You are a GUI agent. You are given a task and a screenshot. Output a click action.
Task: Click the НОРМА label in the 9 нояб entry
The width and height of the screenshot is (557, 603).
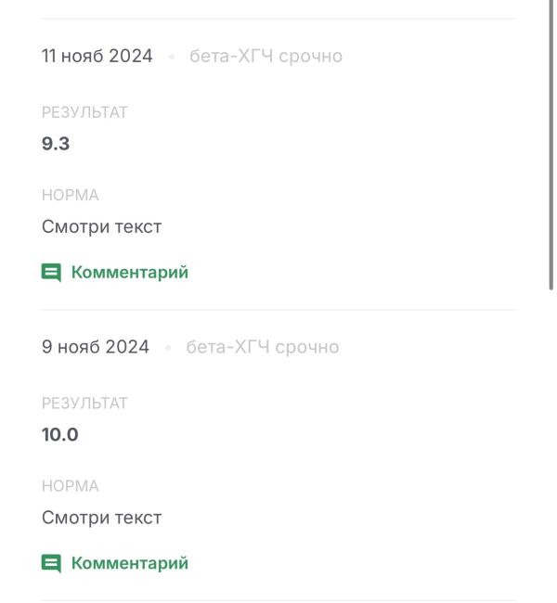point(70,486)
